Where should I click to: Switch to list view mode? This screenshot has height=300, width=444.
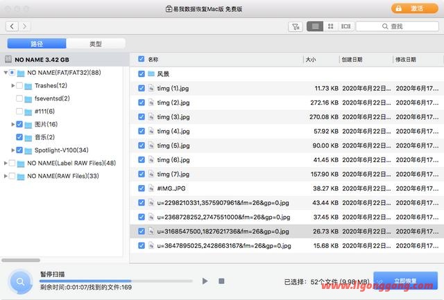[315, 26]
